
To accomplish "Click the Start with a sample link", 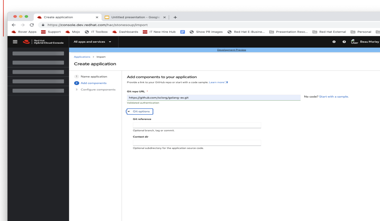I will pyautogui.click(x=334, y=97).
